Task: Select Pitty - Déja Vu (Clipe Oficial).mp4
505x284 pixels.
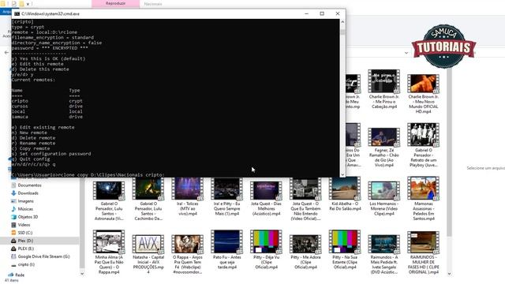Action: pos(266,250)
